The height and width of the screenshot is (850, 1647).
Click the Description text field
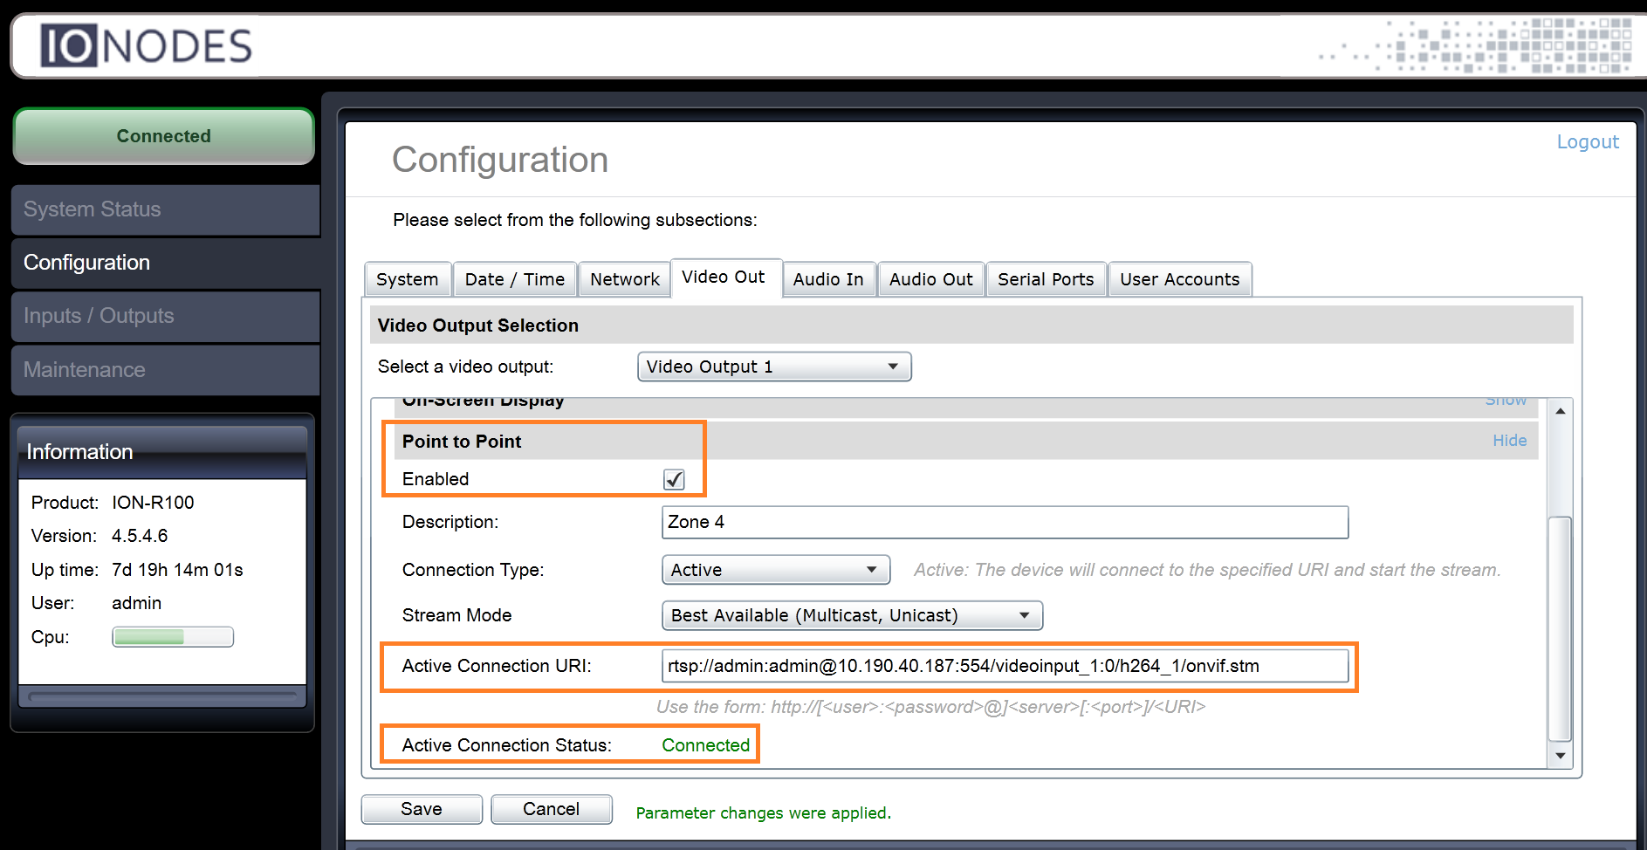click(1004, 522)
